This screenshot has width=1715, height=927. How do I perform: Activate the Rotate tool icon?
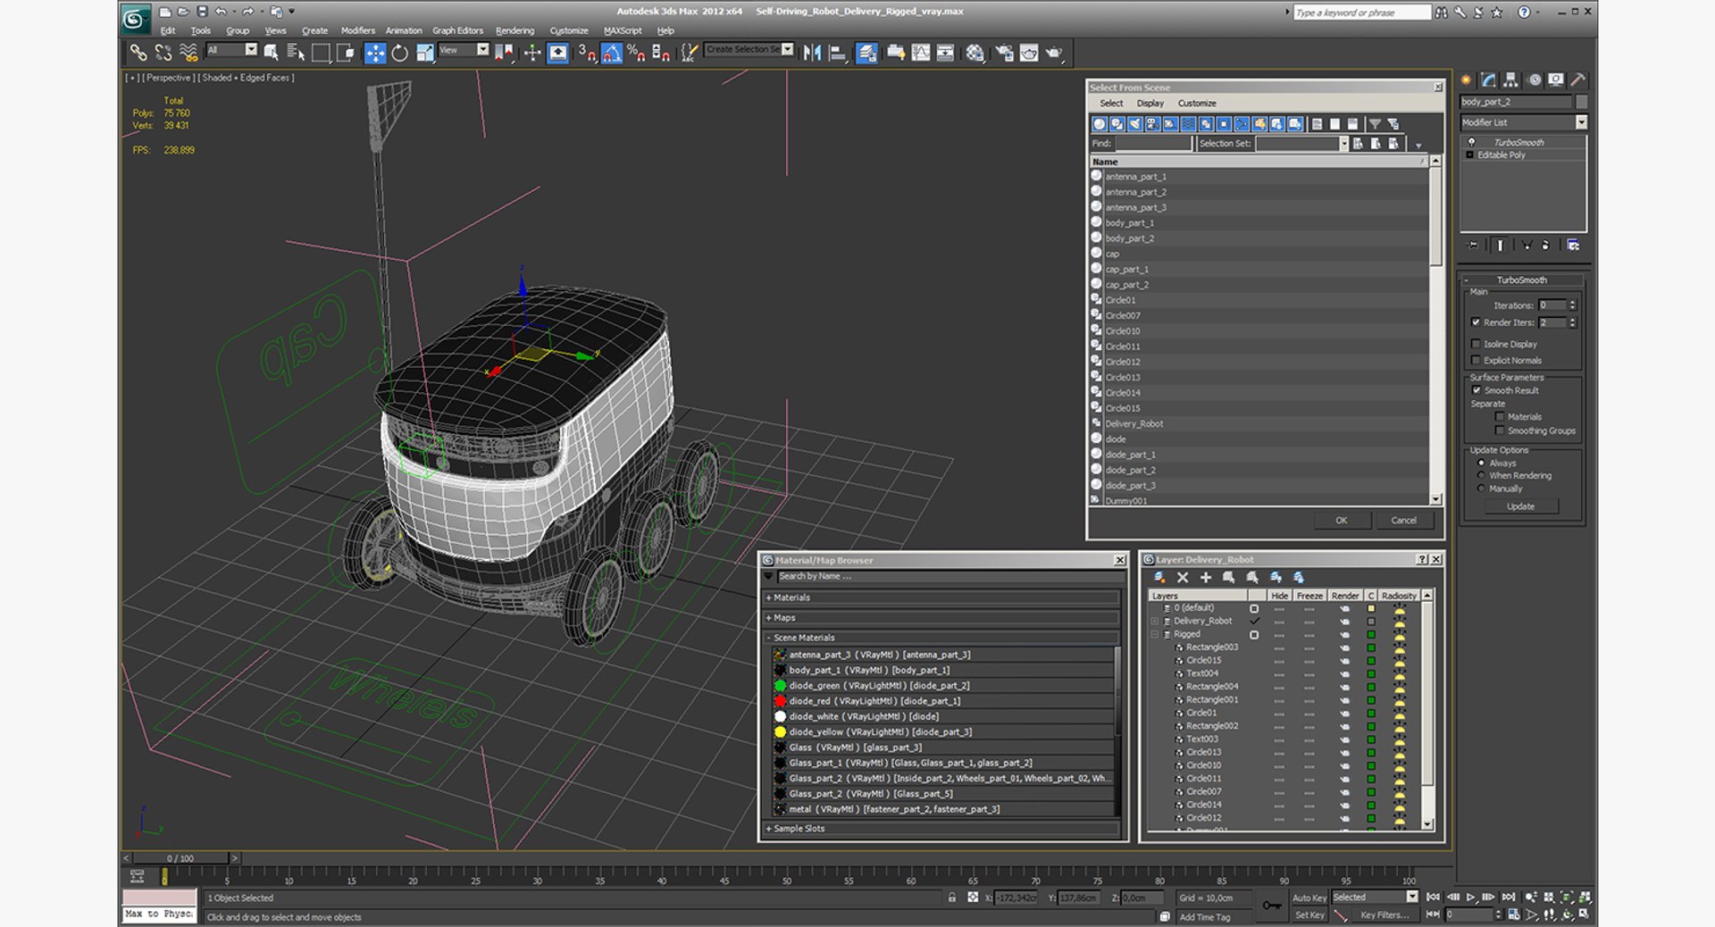399,53
